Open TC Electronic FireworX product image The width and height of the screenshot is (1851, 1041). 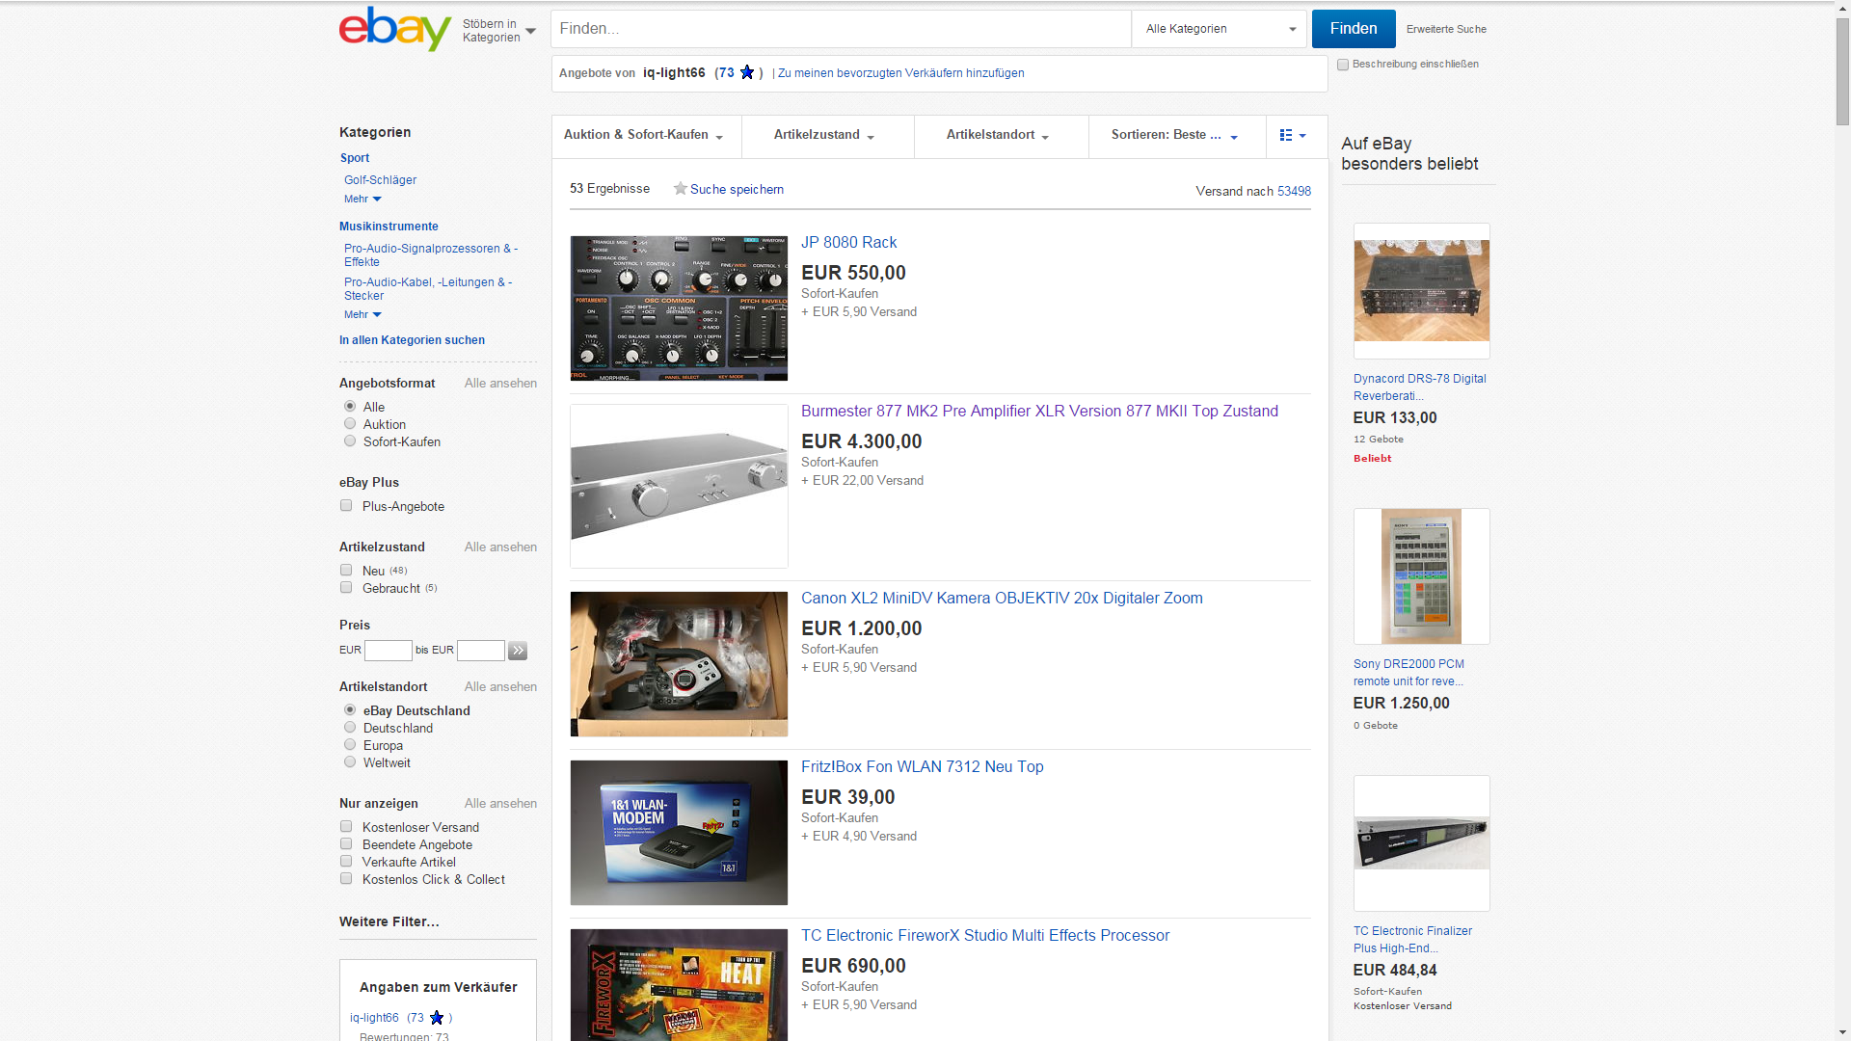(679, 985)
